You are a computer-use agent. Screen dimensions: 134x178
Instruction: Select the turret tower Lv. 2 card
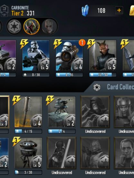click(62, 112)
